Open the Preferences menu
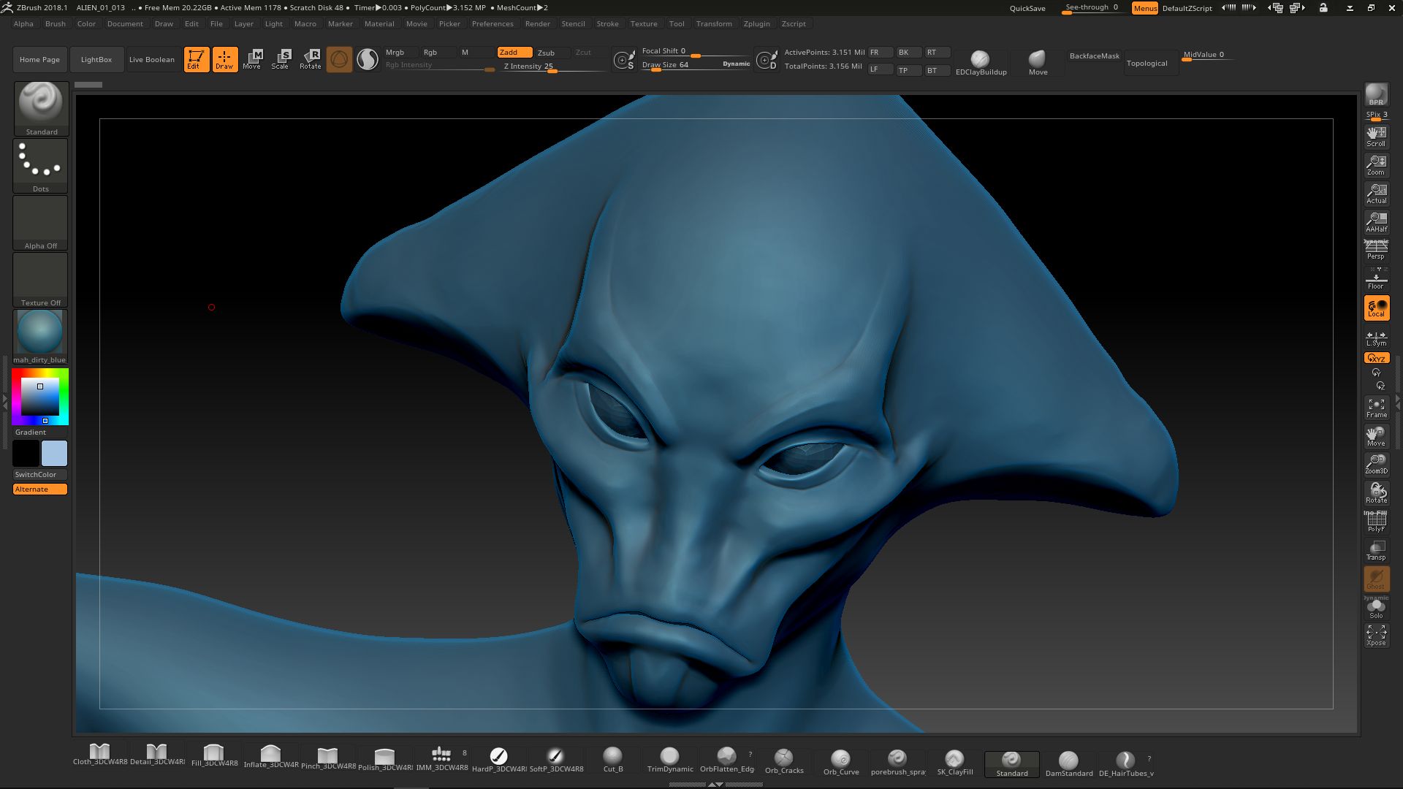 tap(493, 24)
